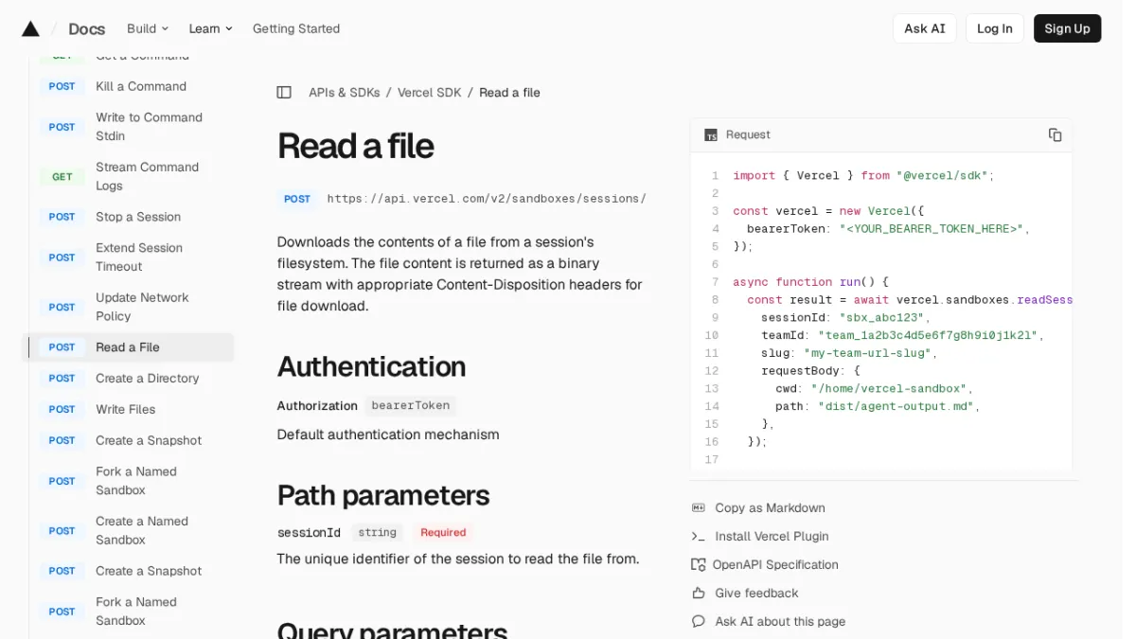Click the Read a file page title
Viewport: 1136px width, 639px height.
tap(355, 147)
